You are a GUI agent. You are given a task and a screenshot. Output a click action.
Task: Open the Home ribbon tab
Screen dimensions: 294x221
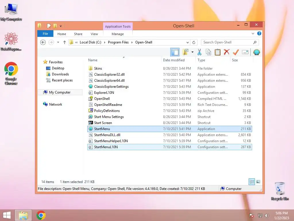click(62, 34)
